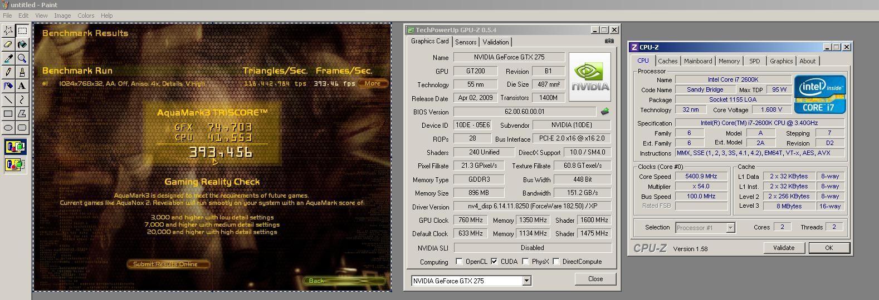This screenshot has width=879, height=300.
Task: Select the Text tool in Paint
Action: (x=22, y=86)
